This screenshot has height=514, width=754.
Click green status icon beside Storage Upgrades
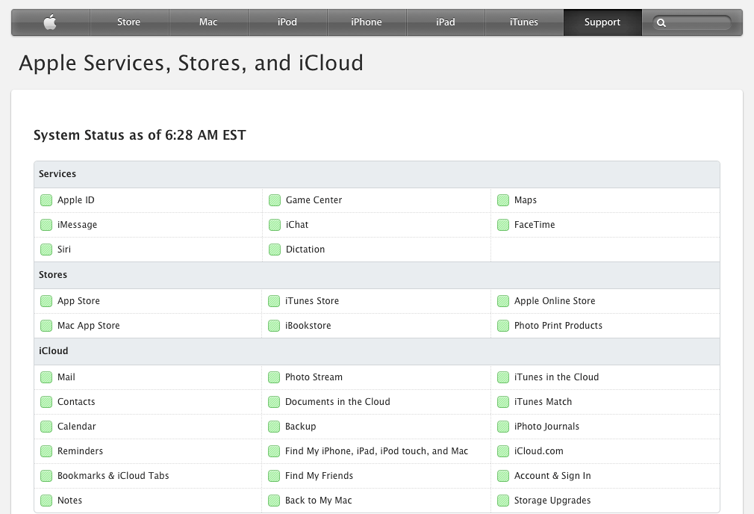point(503,501)
